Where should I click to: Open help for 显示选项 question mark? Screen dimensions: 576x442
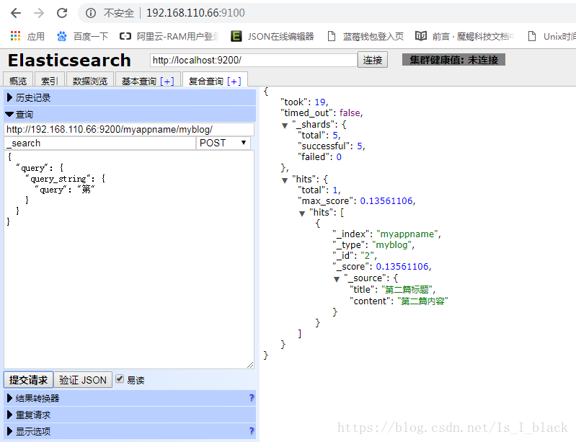(252, 430)
